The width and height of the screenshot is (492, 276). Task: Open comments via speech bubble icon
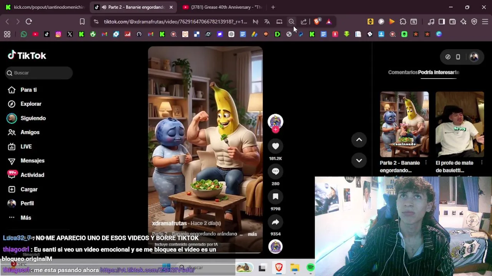[275, 171]
